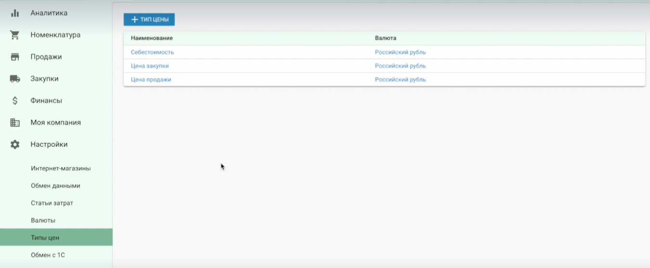Open the Валюты settings page
The width and height of the screenshot is (650, 268).
tap(43, 220)
